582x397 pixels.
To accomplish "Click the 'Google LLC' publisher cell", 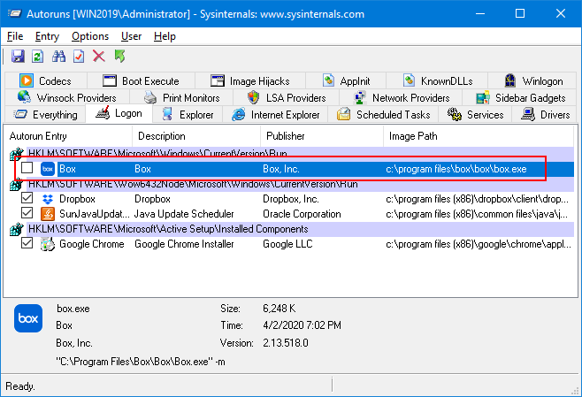I will [x=287, y=244].
